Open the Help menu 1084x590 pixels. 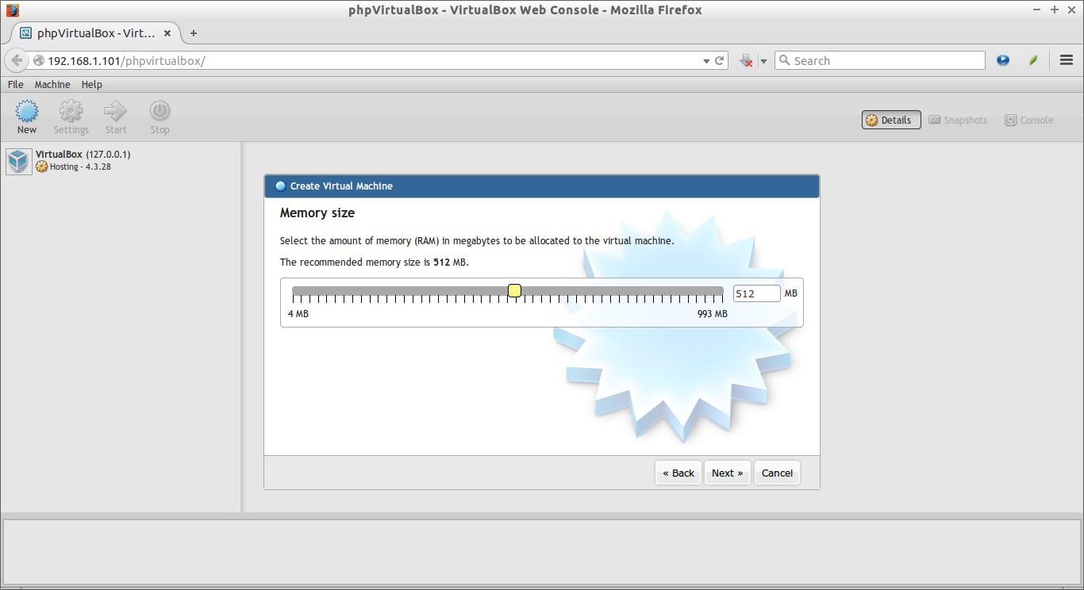click(x=92, y=84)
